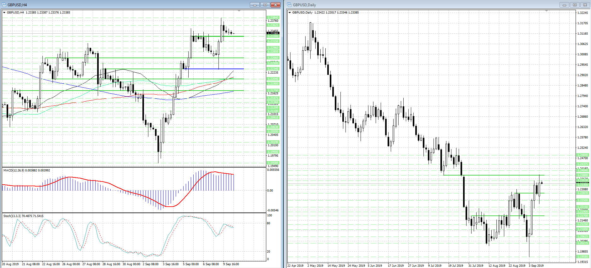The image size is (591, 268).
Task: Click the 1.26860 price on Daily price scale
Action: point(583,117)
